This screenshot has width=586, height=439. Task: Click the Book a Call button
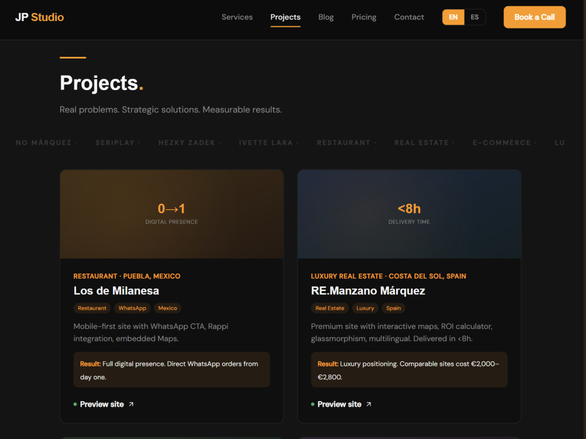pos(534,17)
